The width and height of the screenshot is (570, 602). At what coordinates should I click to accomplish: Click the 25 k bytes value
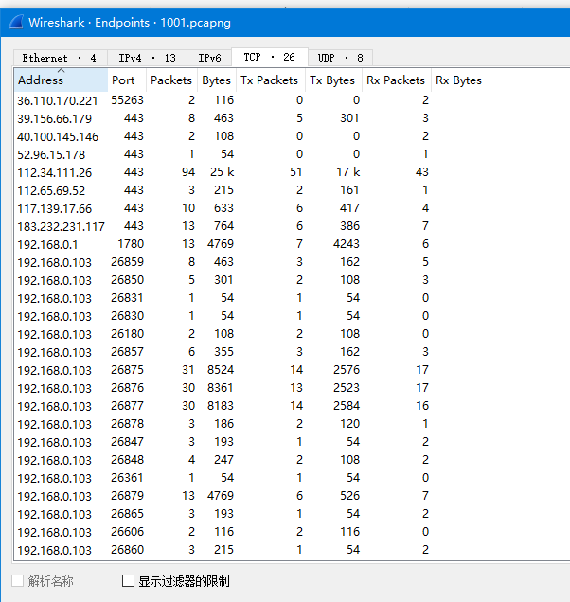222,172
